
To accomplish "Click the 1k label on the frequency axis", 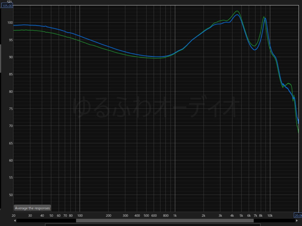I will 175,216.
